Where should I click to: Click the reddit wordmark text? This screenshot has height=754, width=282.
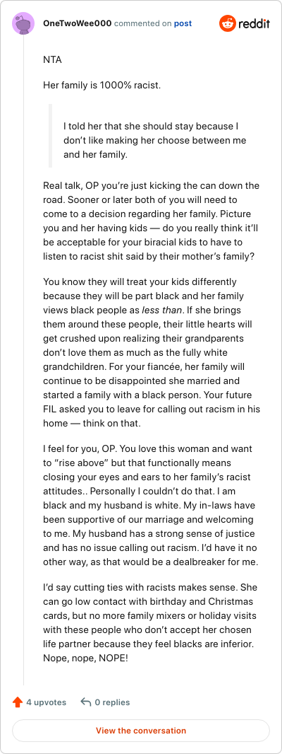(254, 23)
